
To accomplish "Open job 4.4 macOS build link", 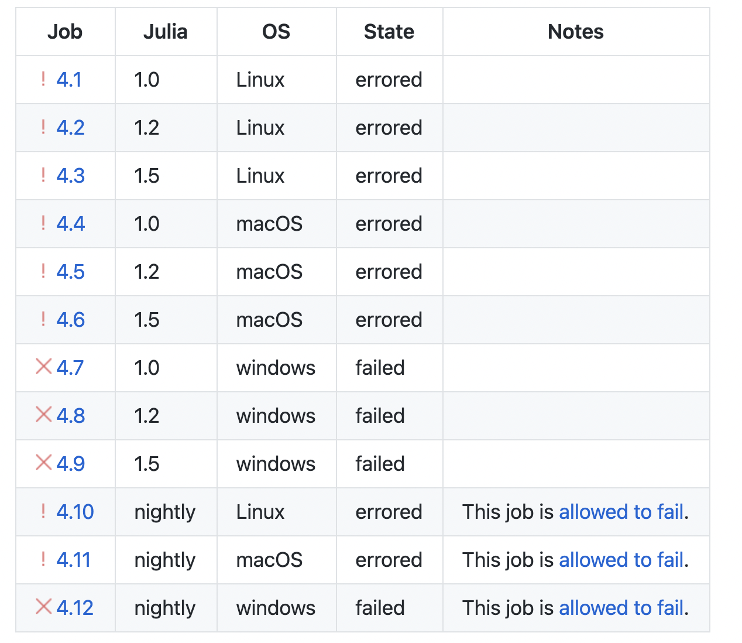I will pos(70,224).
